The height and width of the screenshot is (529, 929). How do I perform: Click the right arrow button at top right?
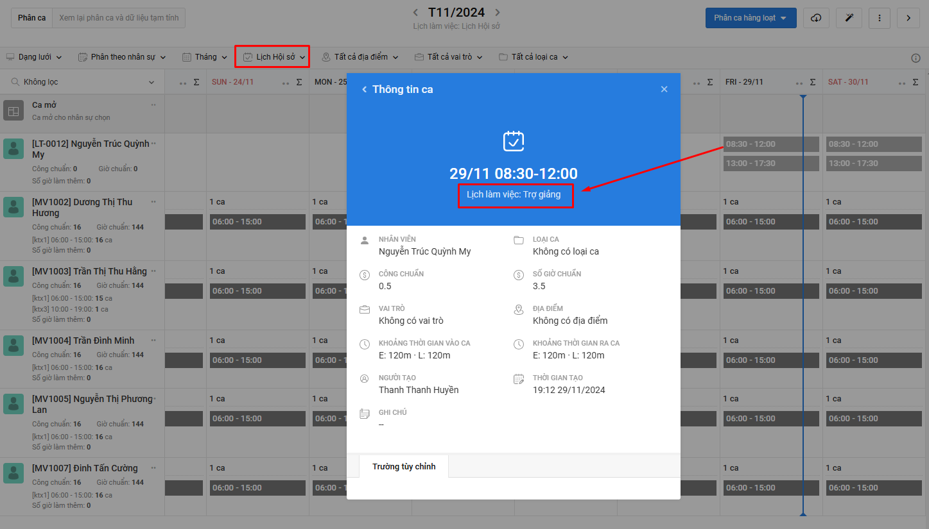(x=908, y=18)
